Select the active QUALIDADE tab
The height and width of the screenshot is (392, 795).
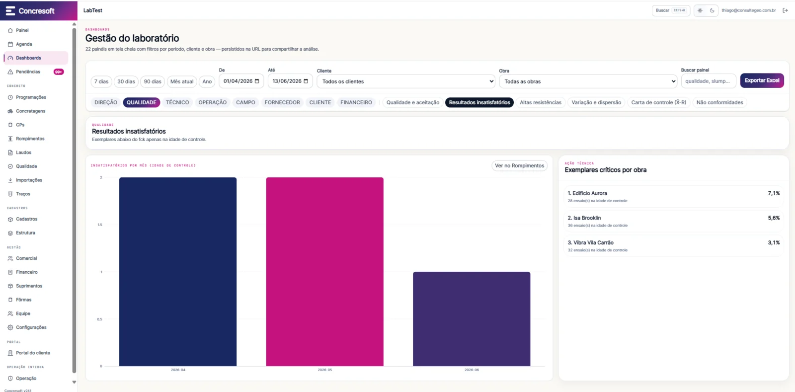[142, 102]
